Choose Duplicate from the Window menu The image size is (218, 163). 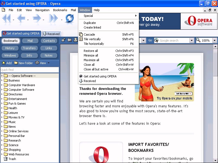108,23
